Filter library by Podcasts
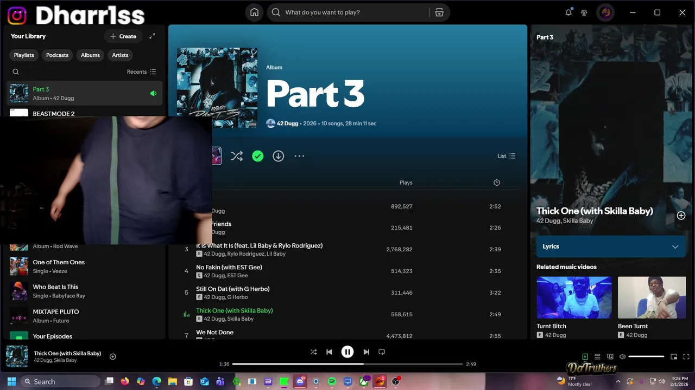The height and width of the screenshot is (390, 695). tap(57, 55)
